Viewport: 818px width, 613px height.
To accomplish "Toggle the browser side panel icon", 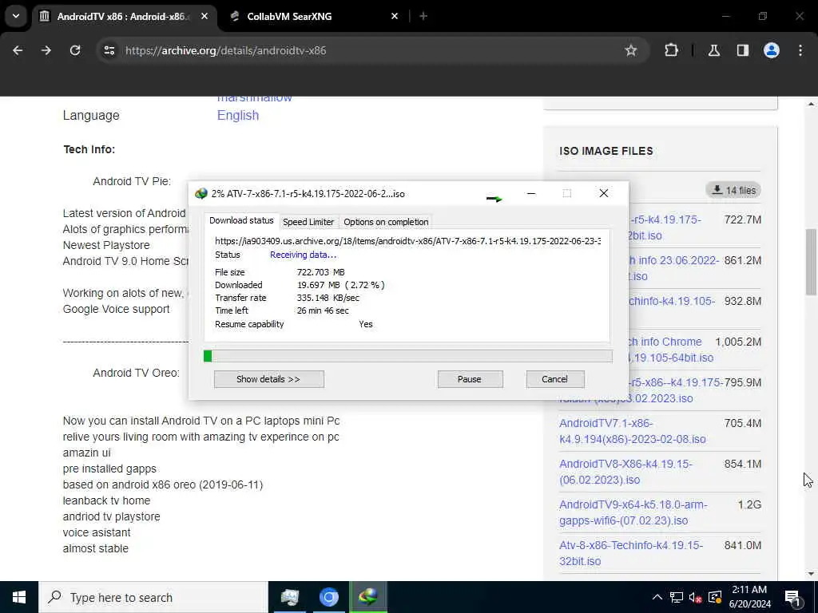I will [742, 50].
